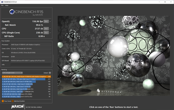Click the Processor name field
The width and height of the screenshot is (174, 110).
(x=31, y=45)
